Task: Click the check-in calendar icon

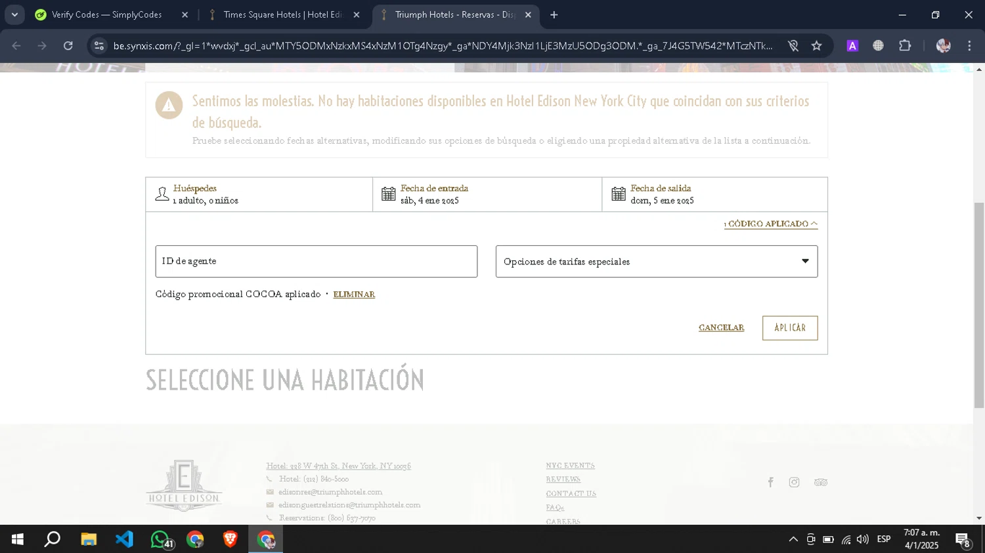Action: tap(389, 194)
